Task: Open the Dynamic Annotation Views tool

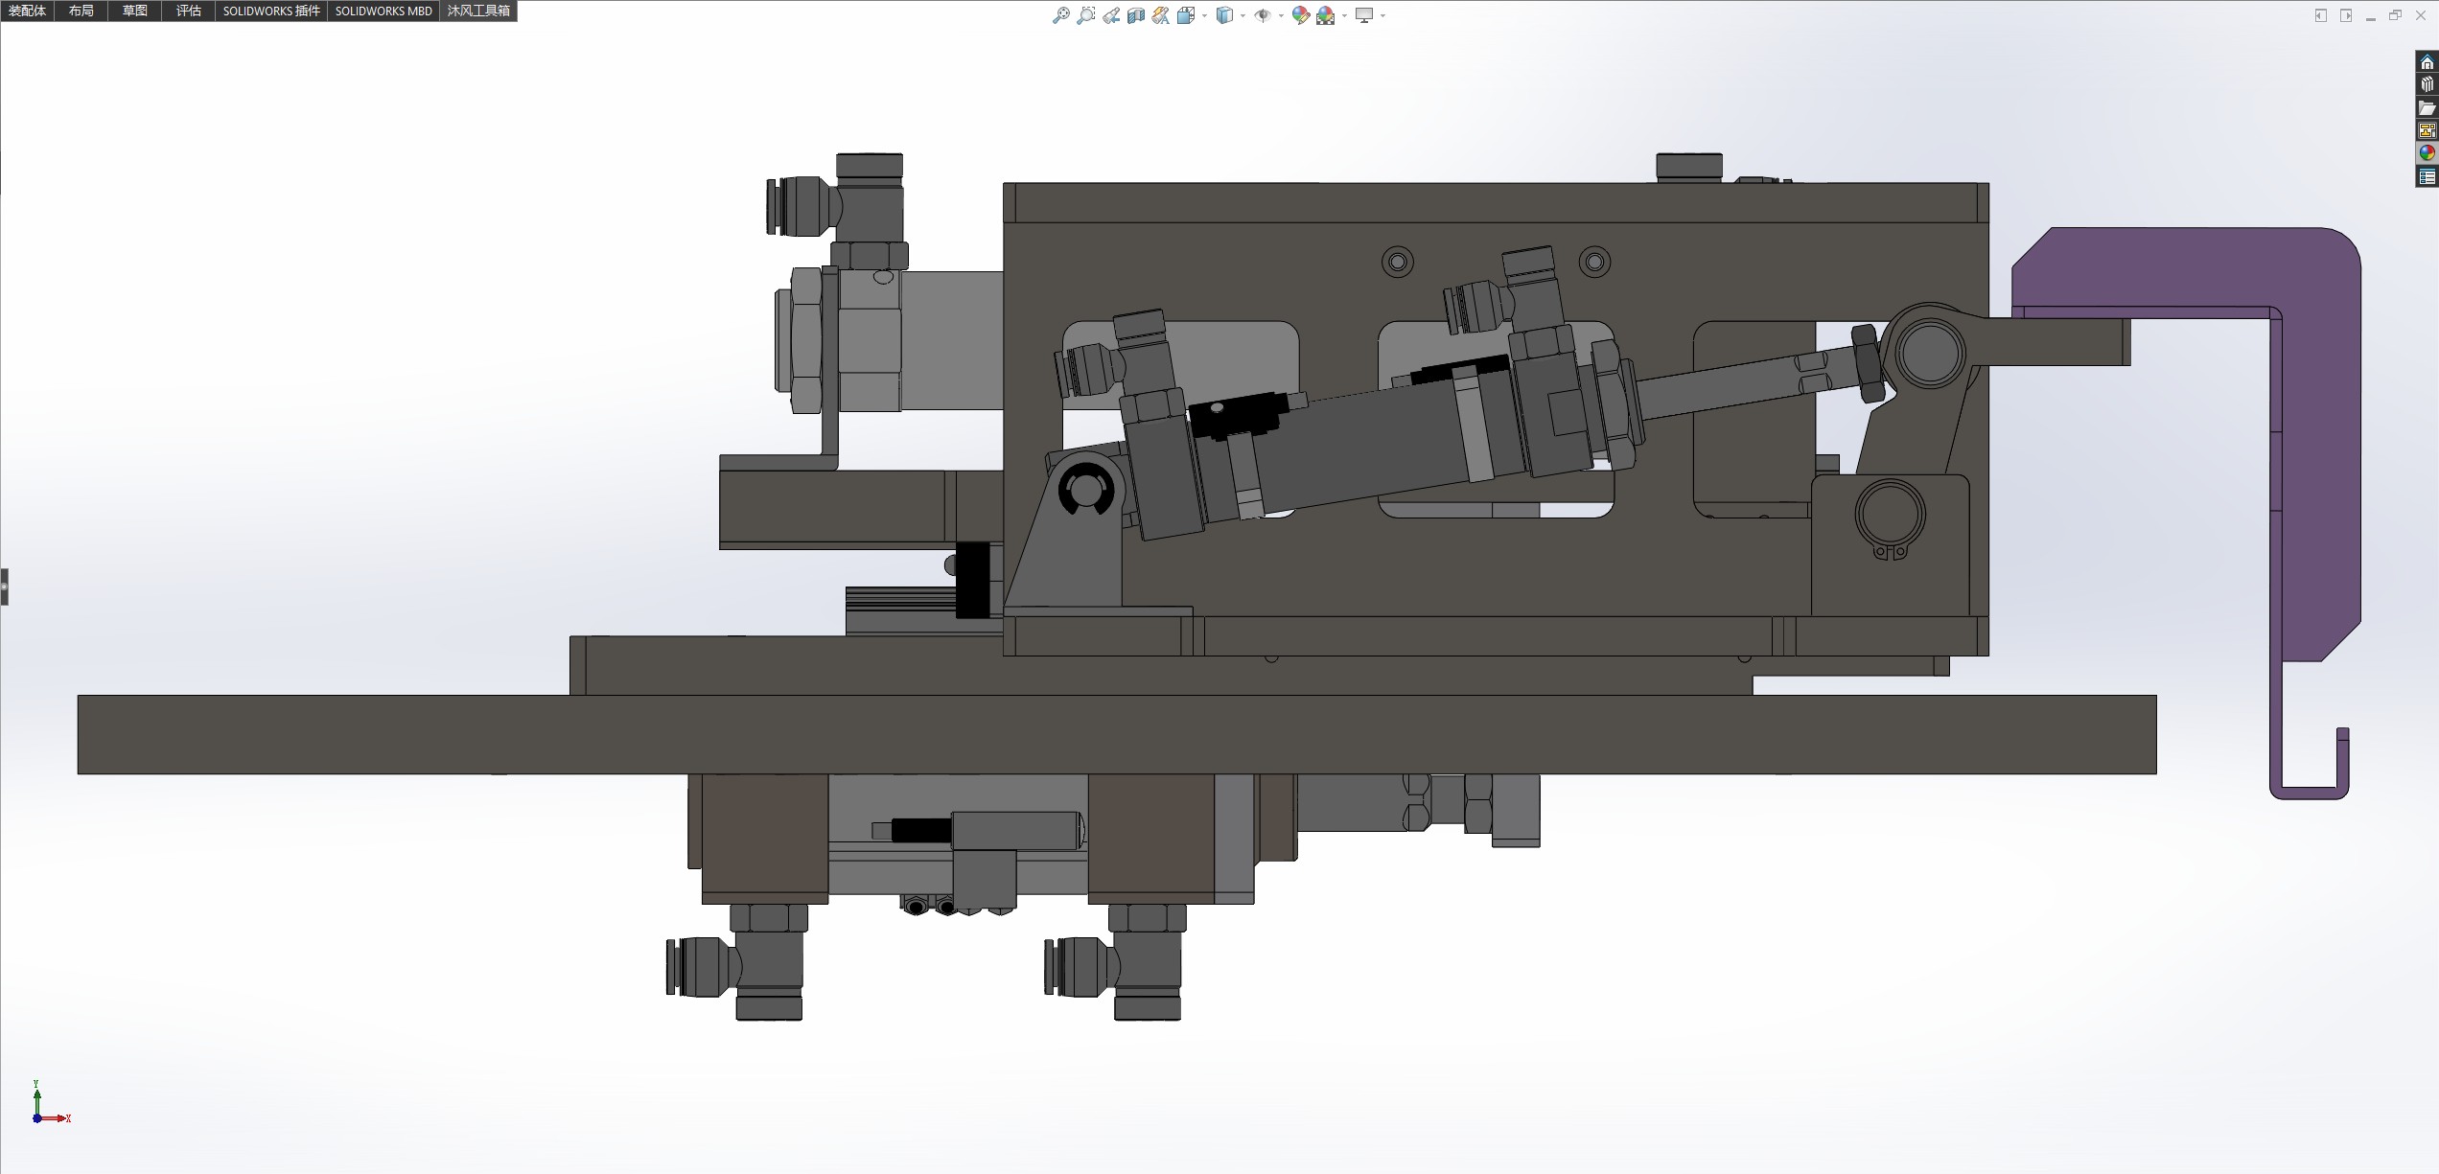Action: (x=1161, y=15)
